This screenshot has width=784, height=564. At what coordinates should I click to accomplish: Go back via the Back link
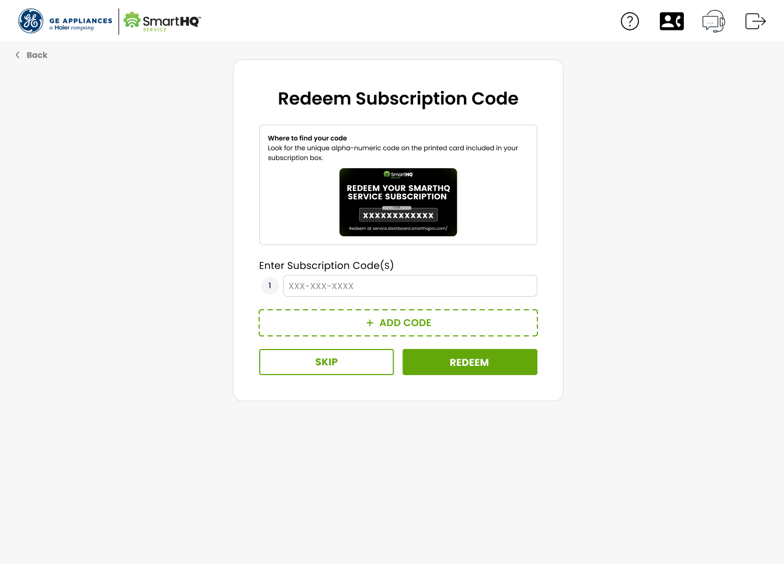[x=37, y=54]
